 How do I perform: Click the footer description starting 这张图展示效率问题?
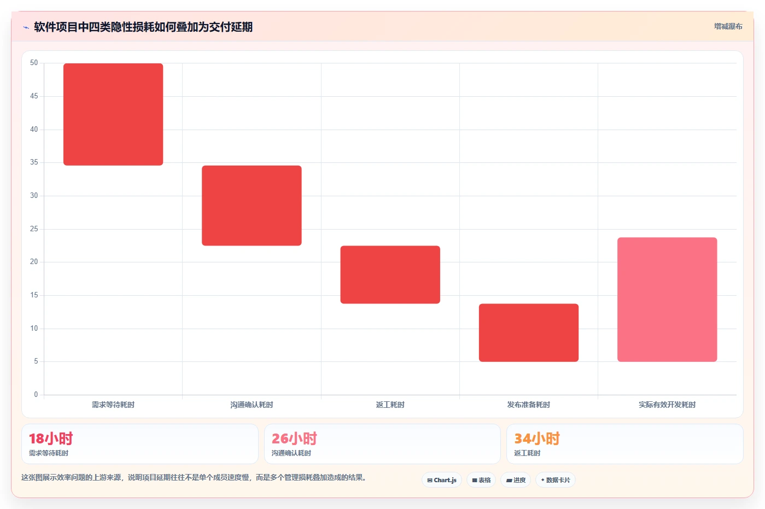point(194,477)
